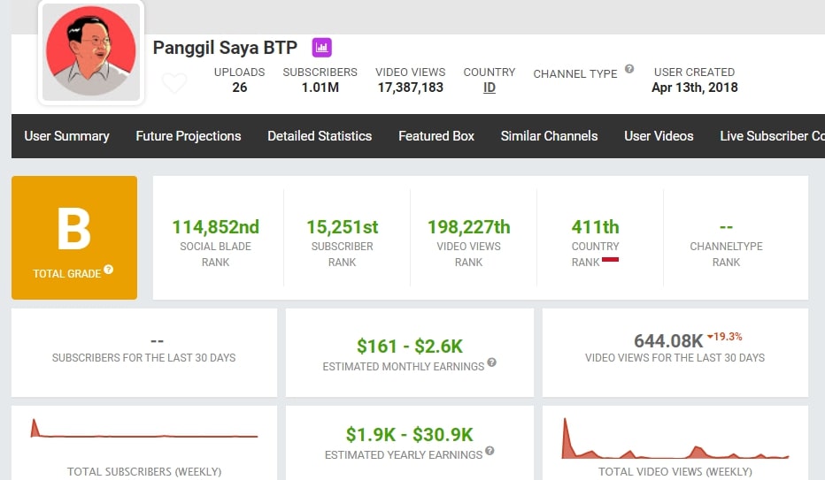Open the User Summary tab

[66, 136]
